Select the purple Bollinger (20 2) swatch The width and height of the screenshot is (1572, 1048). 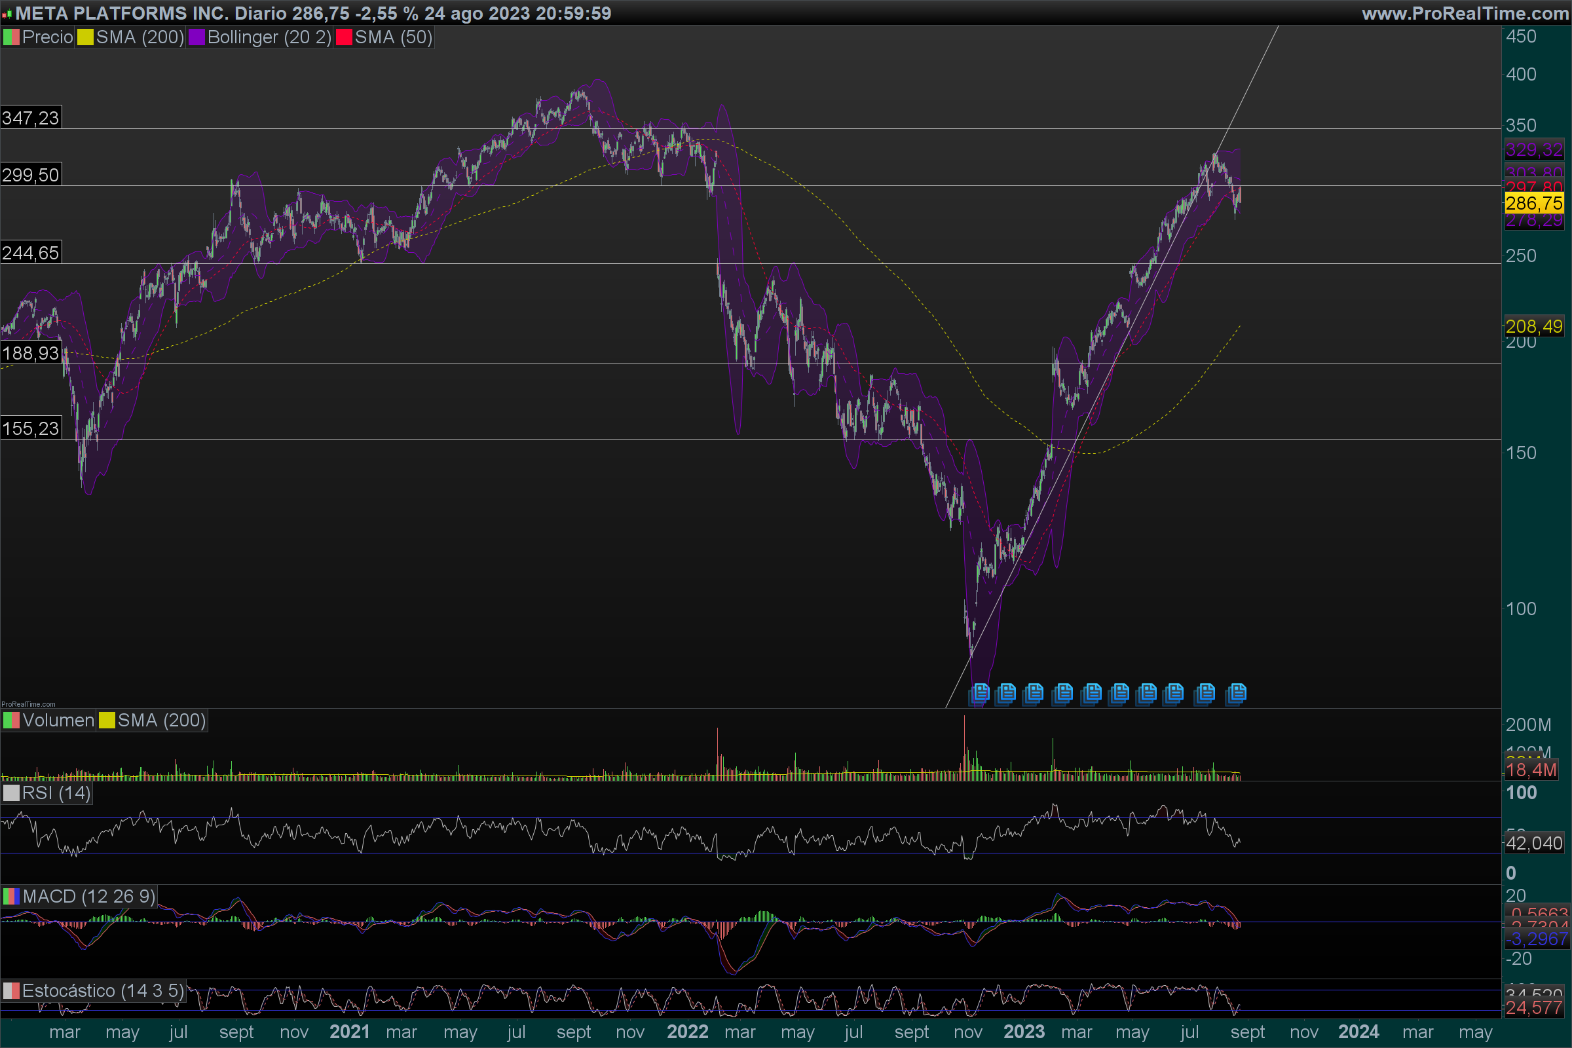pos(196,37)
